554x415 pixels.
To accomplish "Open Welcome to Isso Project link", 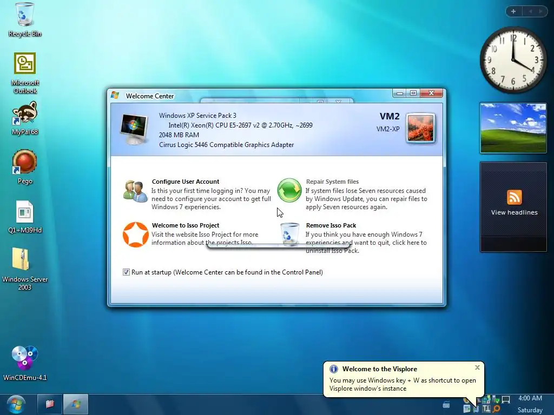I will pyautogui.click(x=186, y=225).
